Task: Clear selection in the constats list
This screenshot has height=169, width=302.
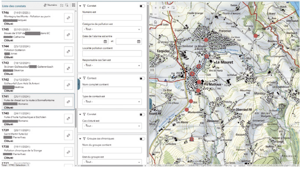Action: tap(67, 5)
